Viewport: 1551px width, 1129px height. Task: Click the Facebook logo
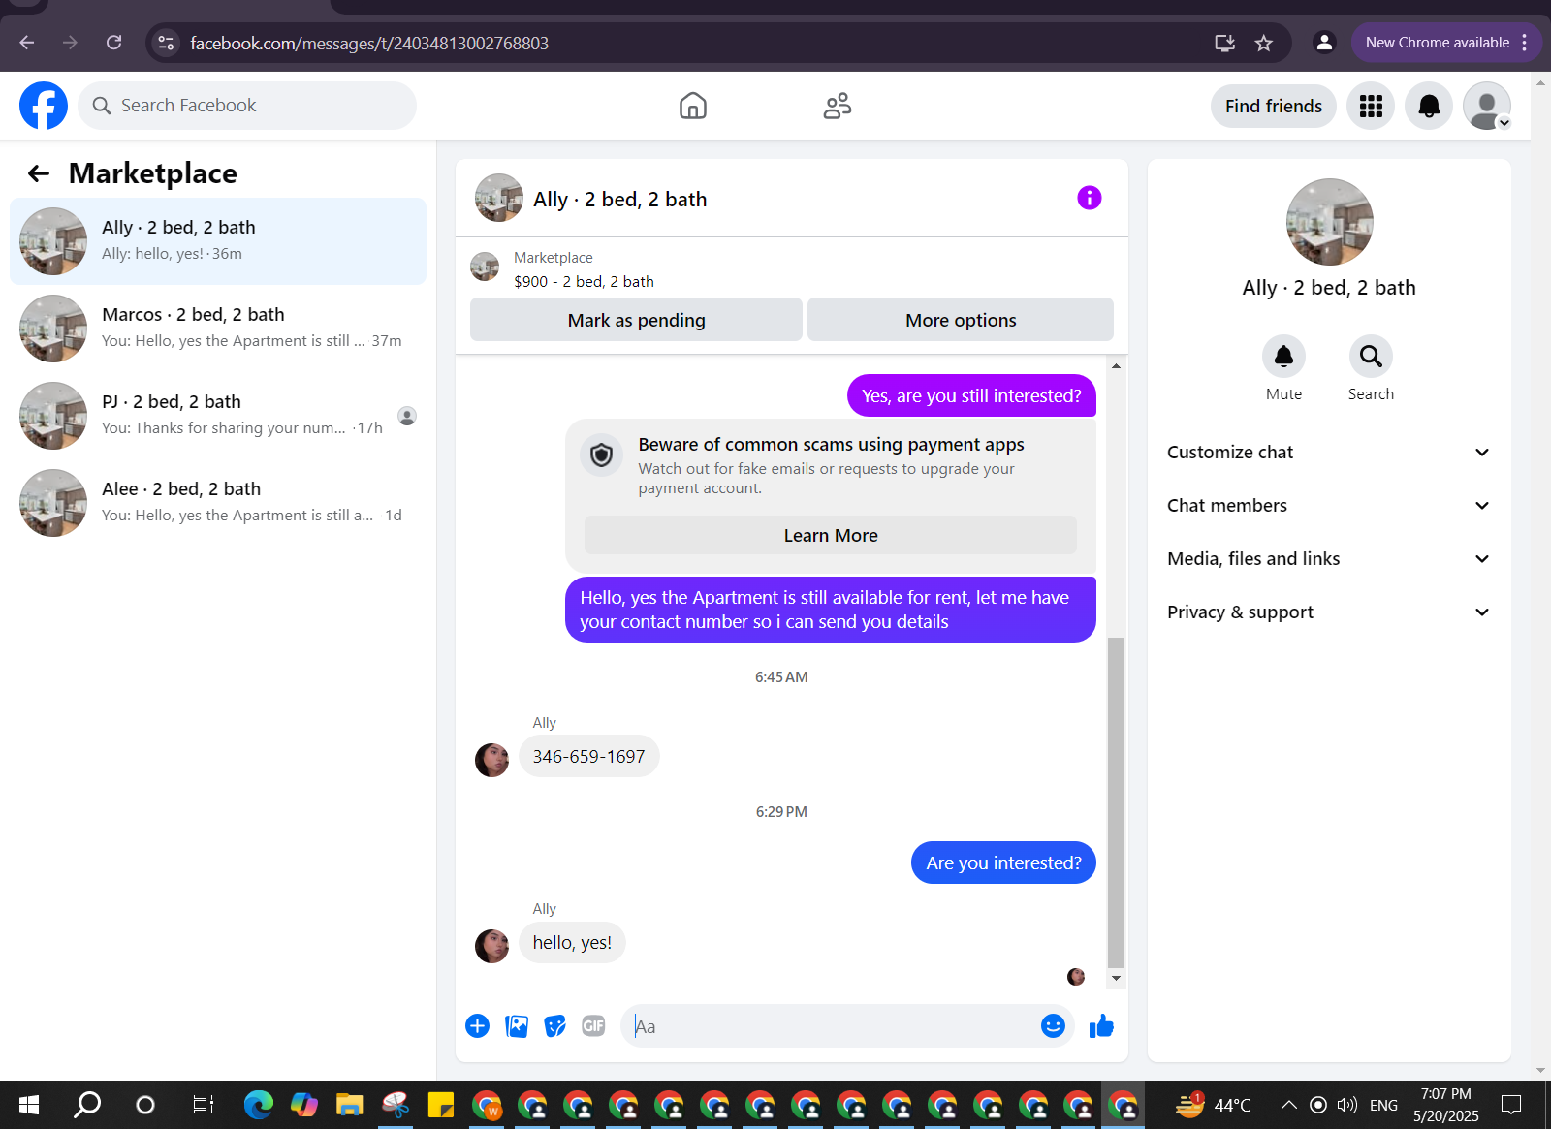tap(44, 106)
